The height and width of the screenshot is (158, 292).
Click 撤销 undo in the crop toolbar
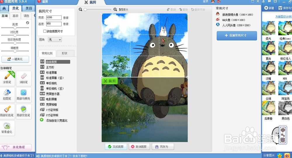(x=171, y=10)
